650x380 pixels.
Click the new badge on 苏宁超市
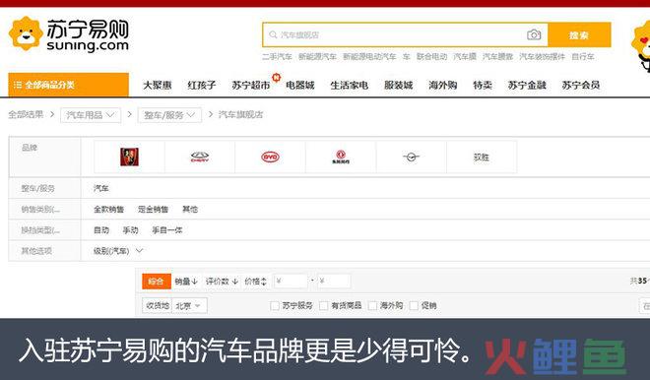tap(276, 77)
